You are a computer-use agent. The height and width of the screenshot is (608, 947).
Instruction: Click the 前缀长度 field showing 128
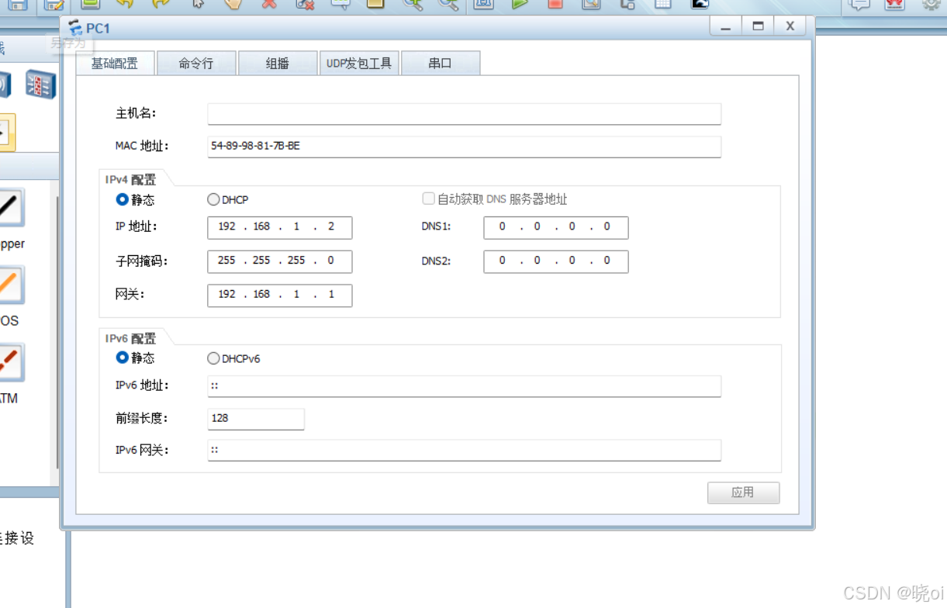[256, 419]
